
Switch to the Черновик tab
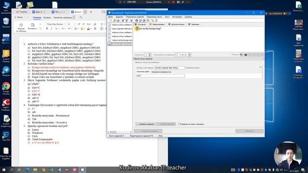pyautogui.click(x=193, y=25)
